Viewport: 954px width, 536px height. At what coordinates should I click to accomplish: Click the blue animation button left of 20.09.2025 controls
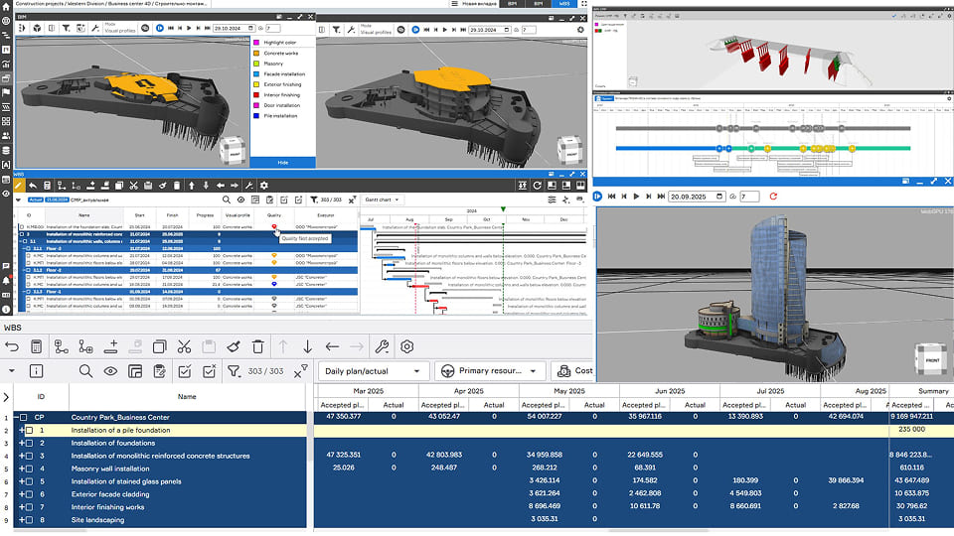[597, 197]
